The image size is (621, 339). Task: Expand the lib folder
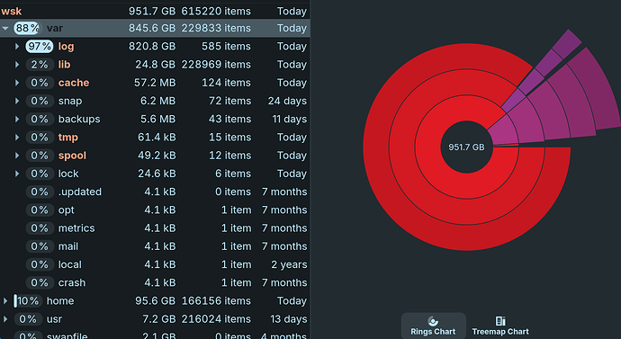click(17, 65)
